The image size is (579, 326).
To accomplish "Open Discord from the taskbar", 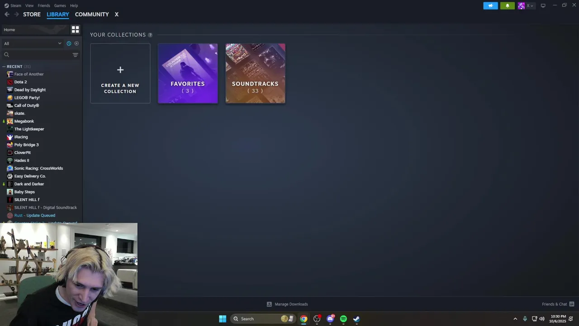I will tap(330, 319).
